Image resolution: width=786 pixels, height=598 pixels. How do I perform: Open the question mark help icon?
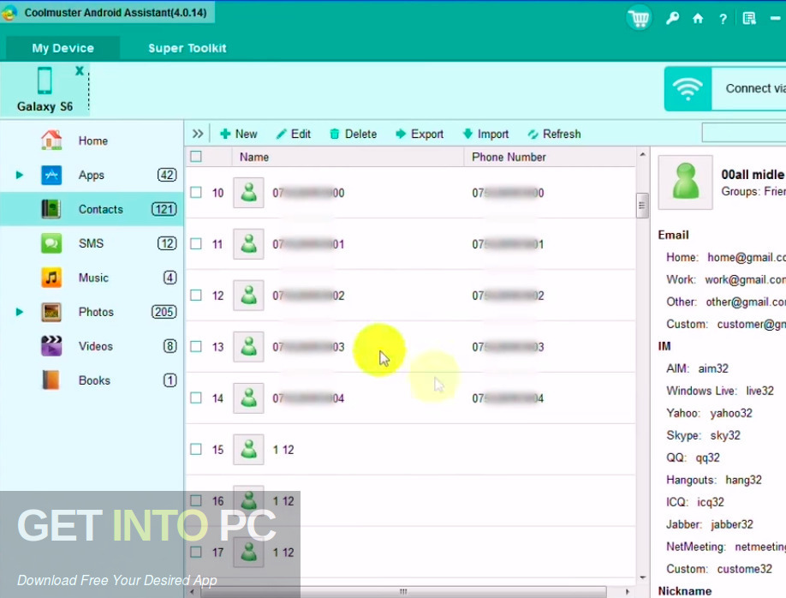coord(723,19)
